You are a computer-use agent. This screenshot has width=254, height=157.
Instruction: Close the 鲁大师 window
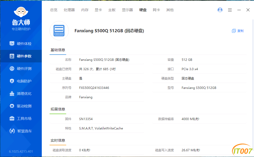pyautogui.click(x=248, y=10)
